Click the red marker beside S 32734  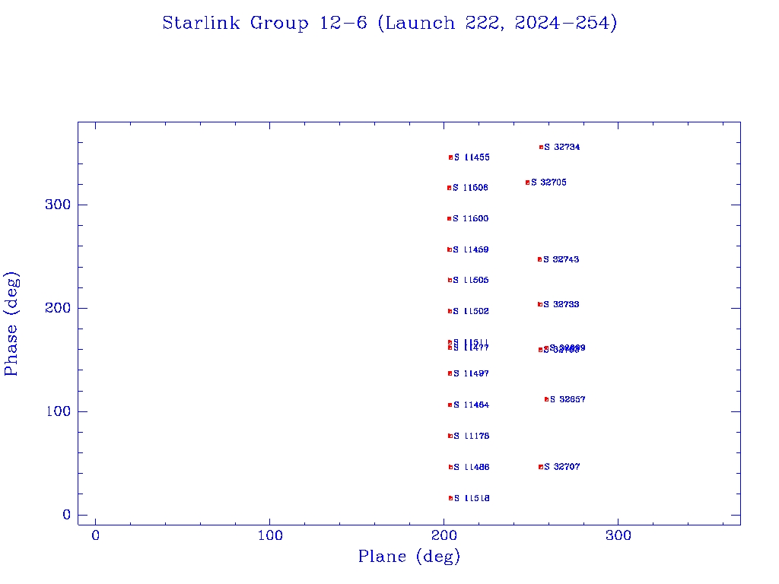[541, 147]
